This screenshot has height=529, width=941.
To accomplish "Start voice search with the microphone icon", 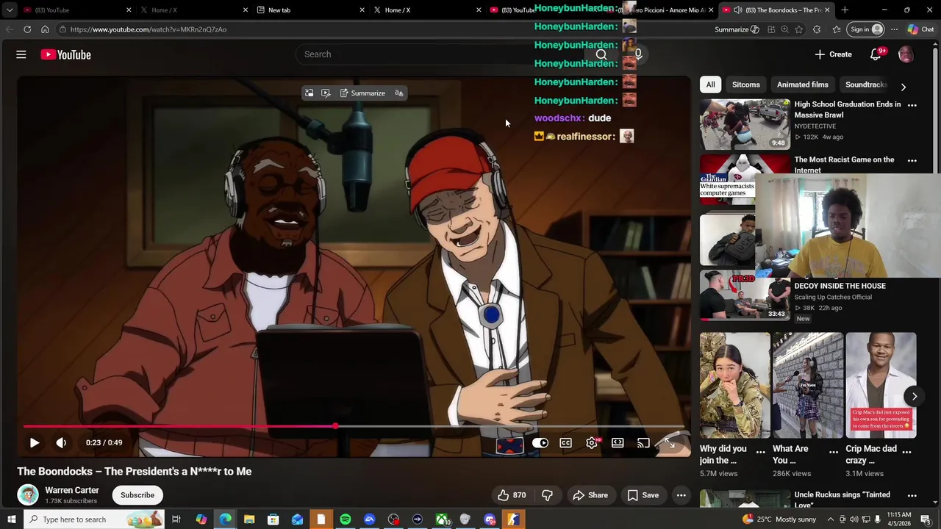I will coord(638,54).
